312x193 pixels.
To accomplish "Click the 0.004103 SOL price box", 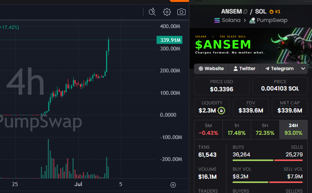I will pyautogui.click(x=280, y=86).
